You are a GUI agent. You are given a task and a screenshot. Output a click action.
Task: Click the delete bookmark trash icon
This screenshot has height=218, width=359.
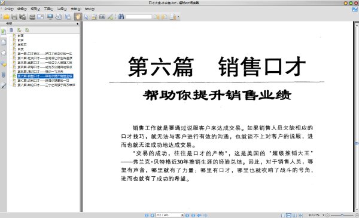pyautogui.click(x=11, y=30)
